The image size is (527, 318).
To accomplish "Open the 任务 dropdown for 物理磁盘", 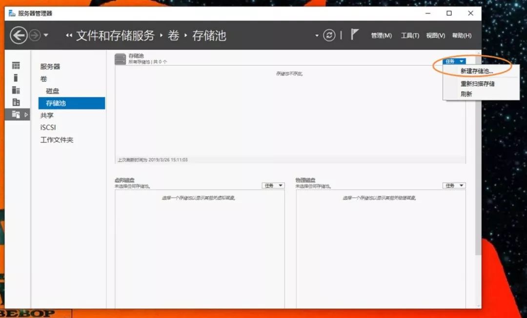I will coord(454,185).
